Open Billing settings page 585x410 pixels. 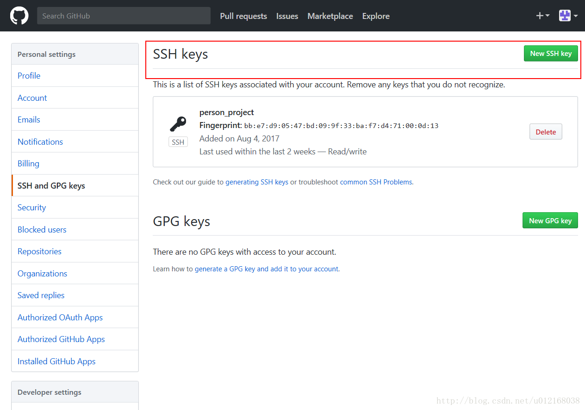[75, 164]
